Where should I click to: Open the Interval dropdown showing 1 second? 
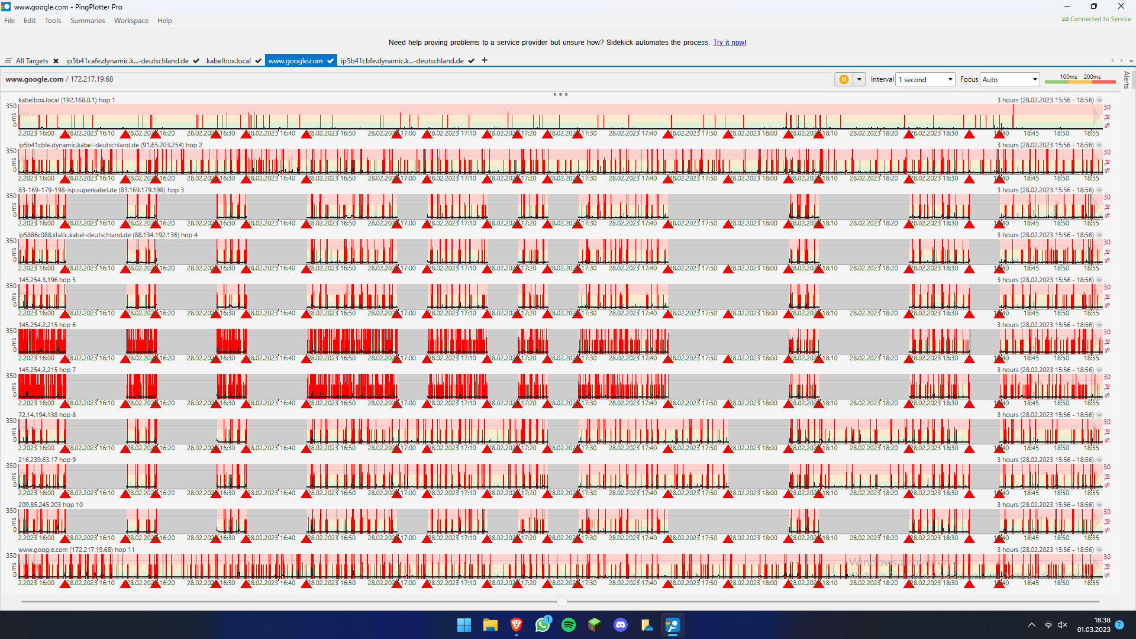tap(925, 79)
